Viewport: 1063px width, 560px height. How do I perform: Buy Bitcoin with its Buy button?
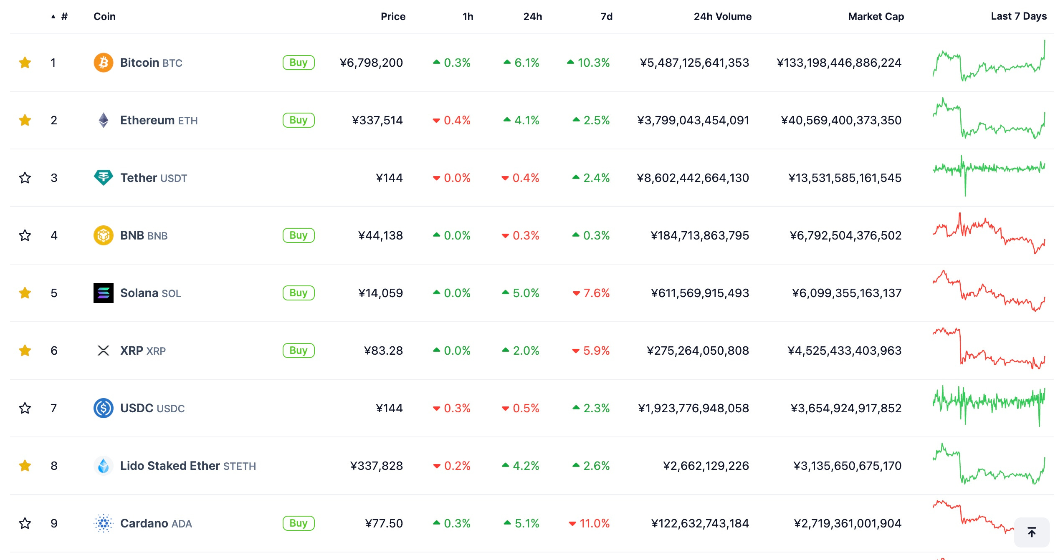pyautogui.click(x=299, y=63)
